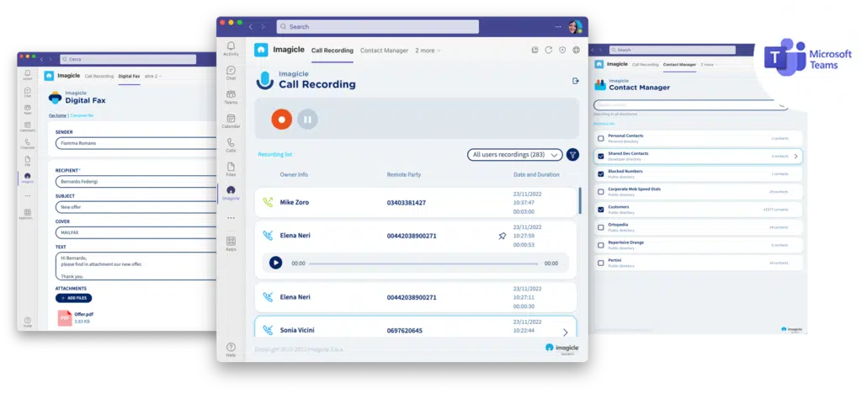Click the recordings filter funnel icon
Viewport: 862px width, 394px height.
click(572, 155)
